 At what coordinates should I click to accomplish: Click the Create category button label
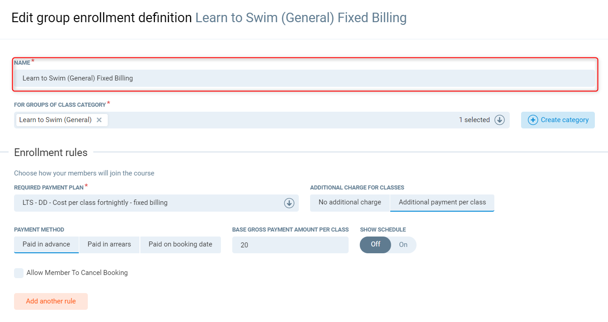tap(565, 120)
